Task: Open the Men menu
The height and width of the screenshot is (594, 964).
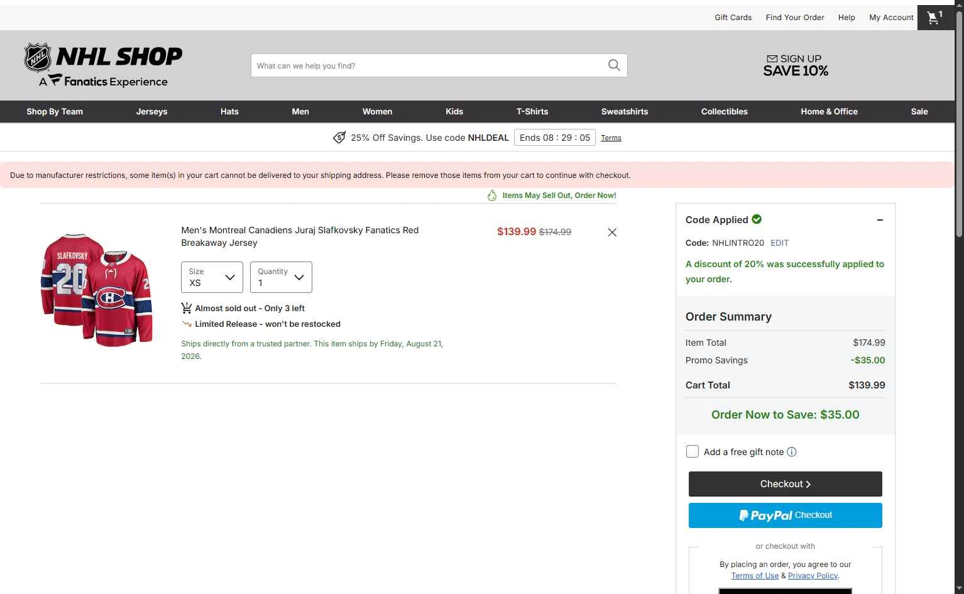Action: 300,111
